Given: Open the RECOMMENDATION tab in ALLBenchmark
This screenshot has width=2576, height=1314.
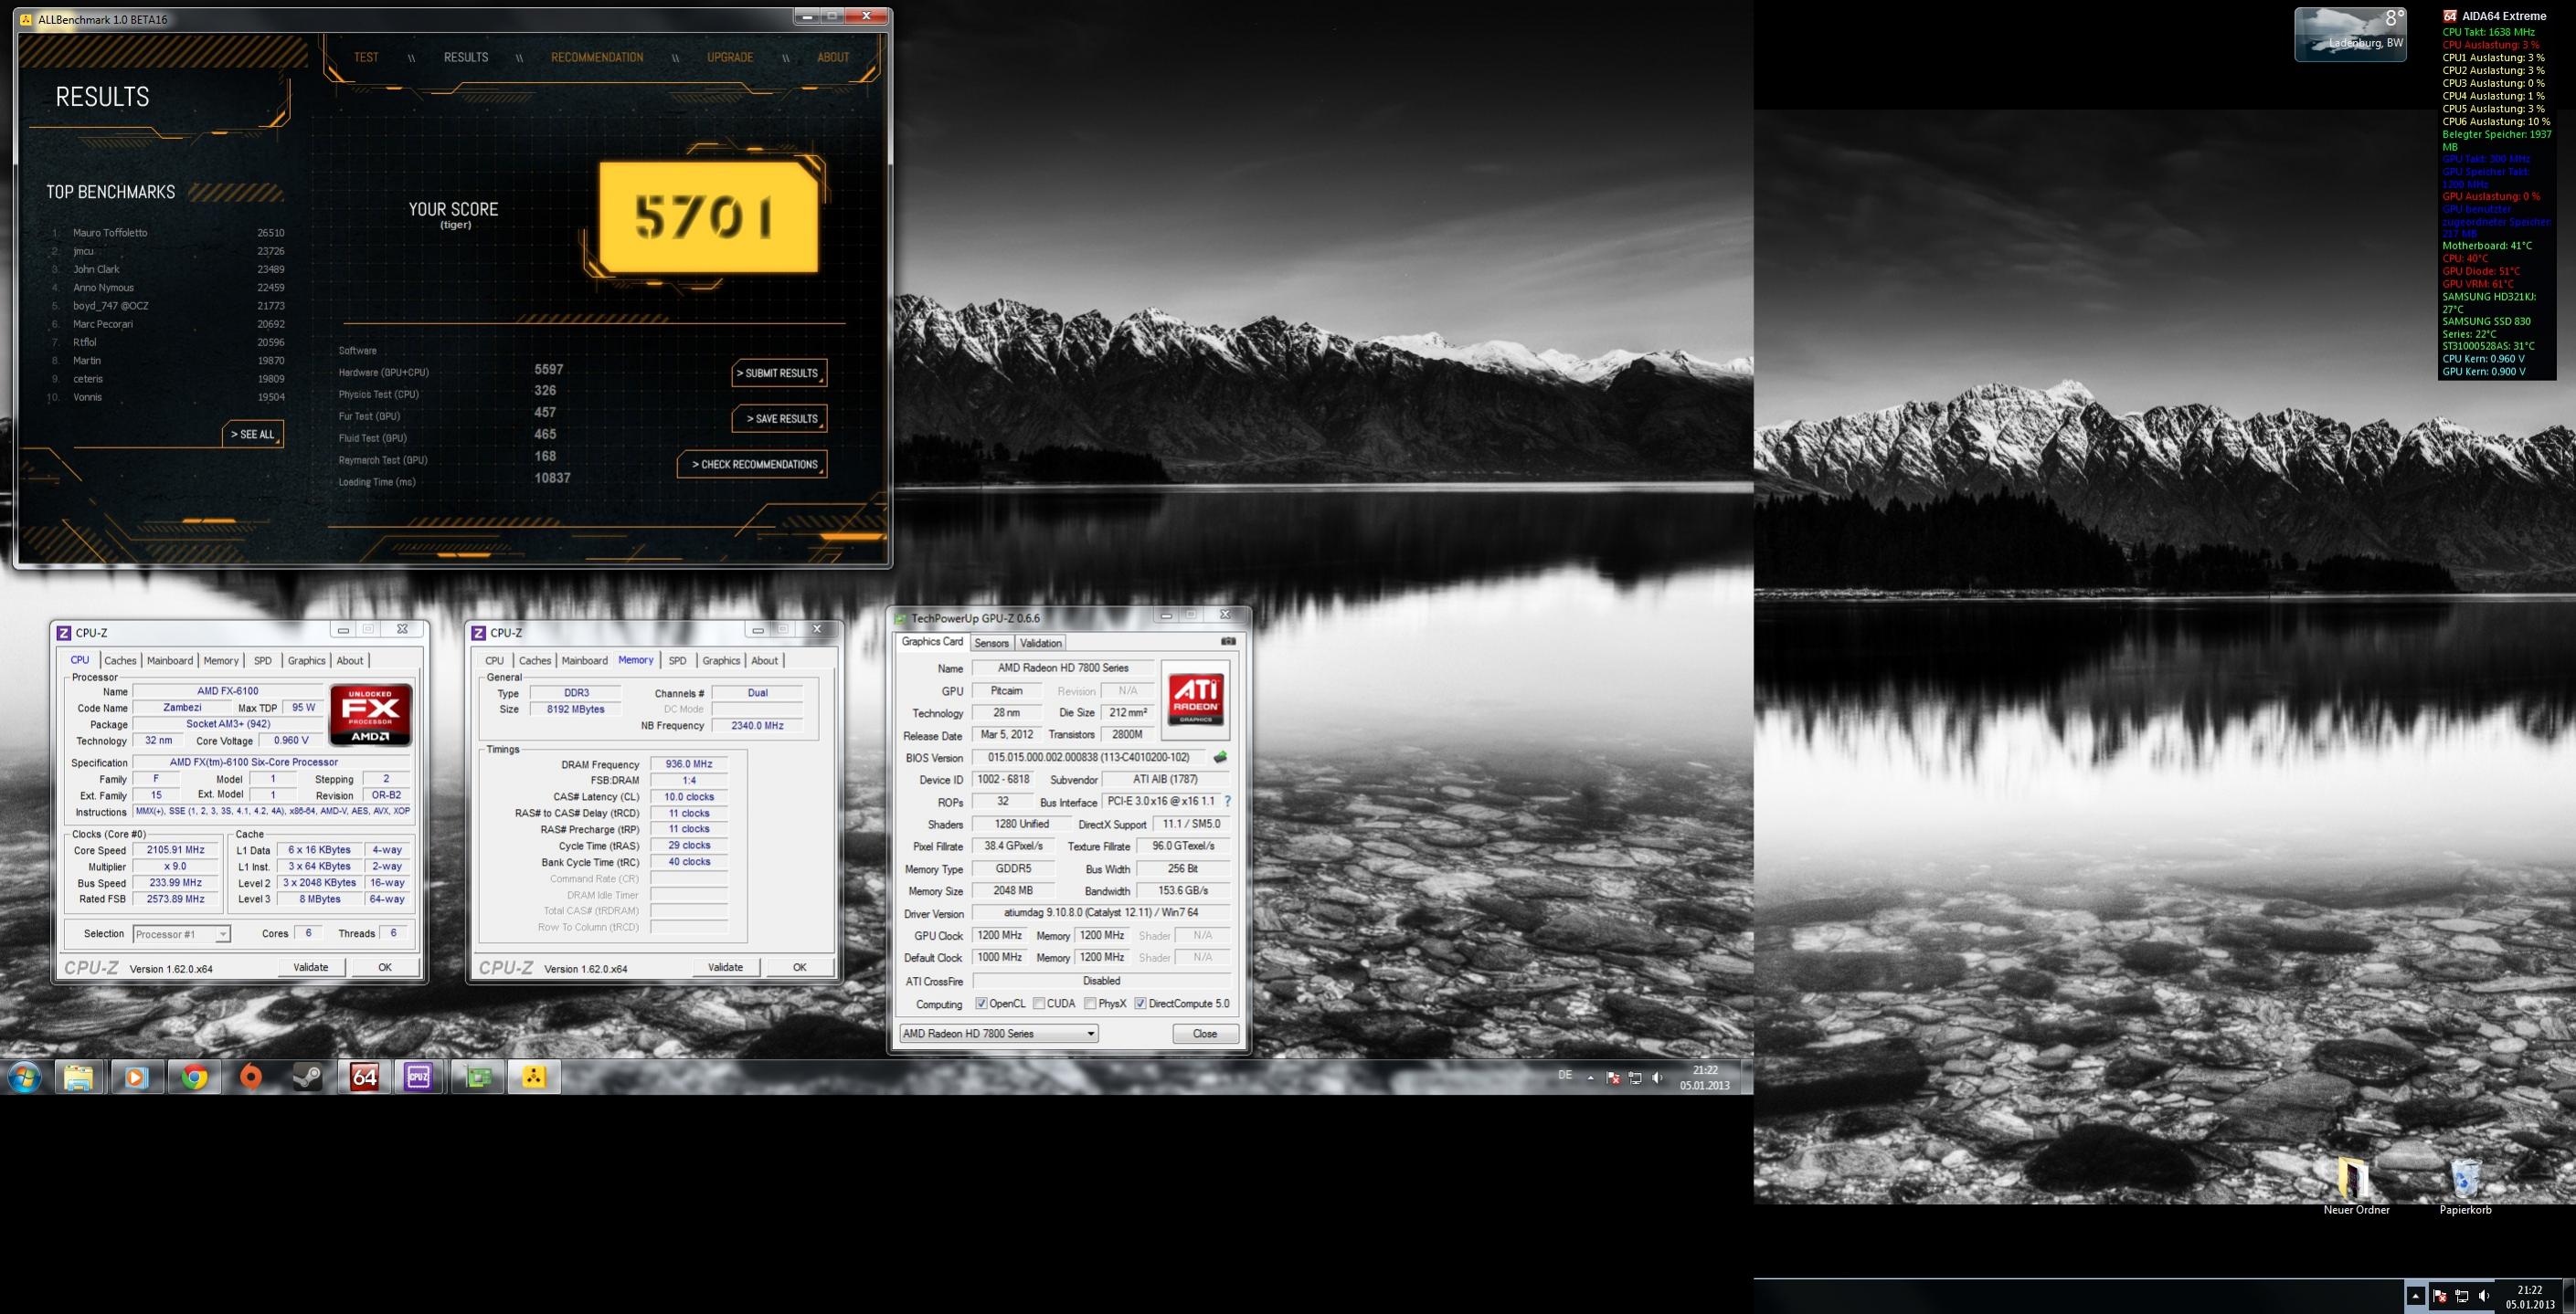Looking at the screenshot, I should (x=596, y=57).
